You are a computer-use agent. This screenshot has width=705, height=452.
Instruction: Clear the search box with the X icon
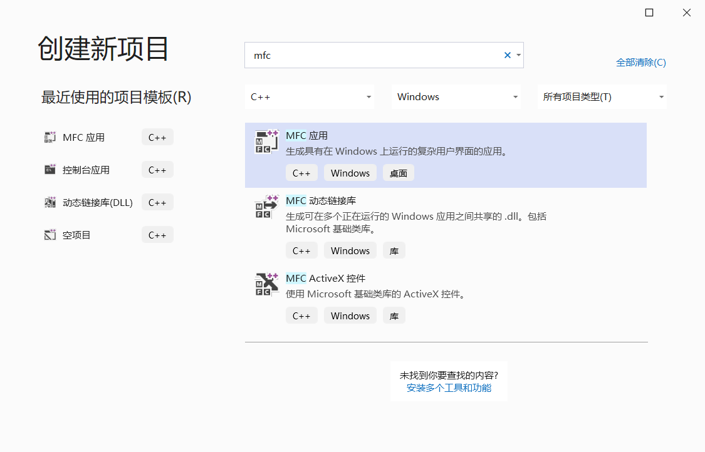[x=507, y=55]
